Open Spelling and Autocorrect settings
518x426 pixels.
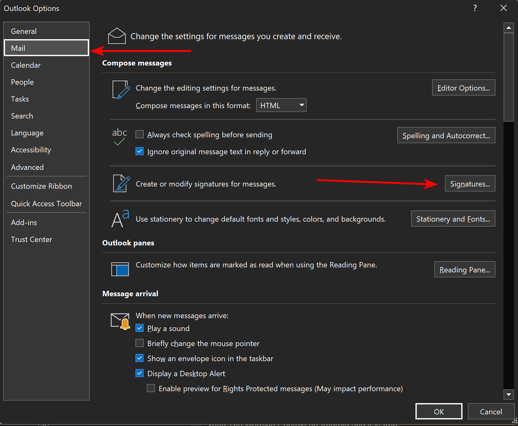tap(446, 135)
